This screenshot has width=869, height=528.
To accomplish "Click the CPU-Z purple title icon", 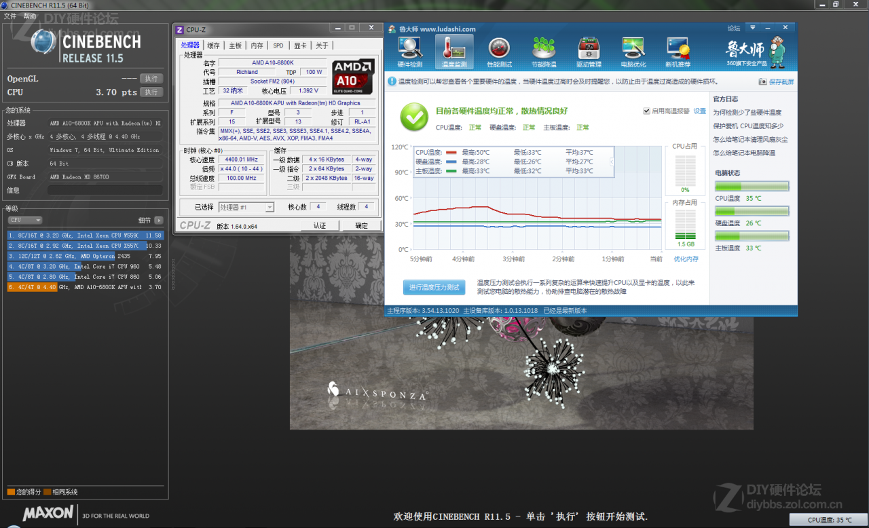I will [179, 29].
